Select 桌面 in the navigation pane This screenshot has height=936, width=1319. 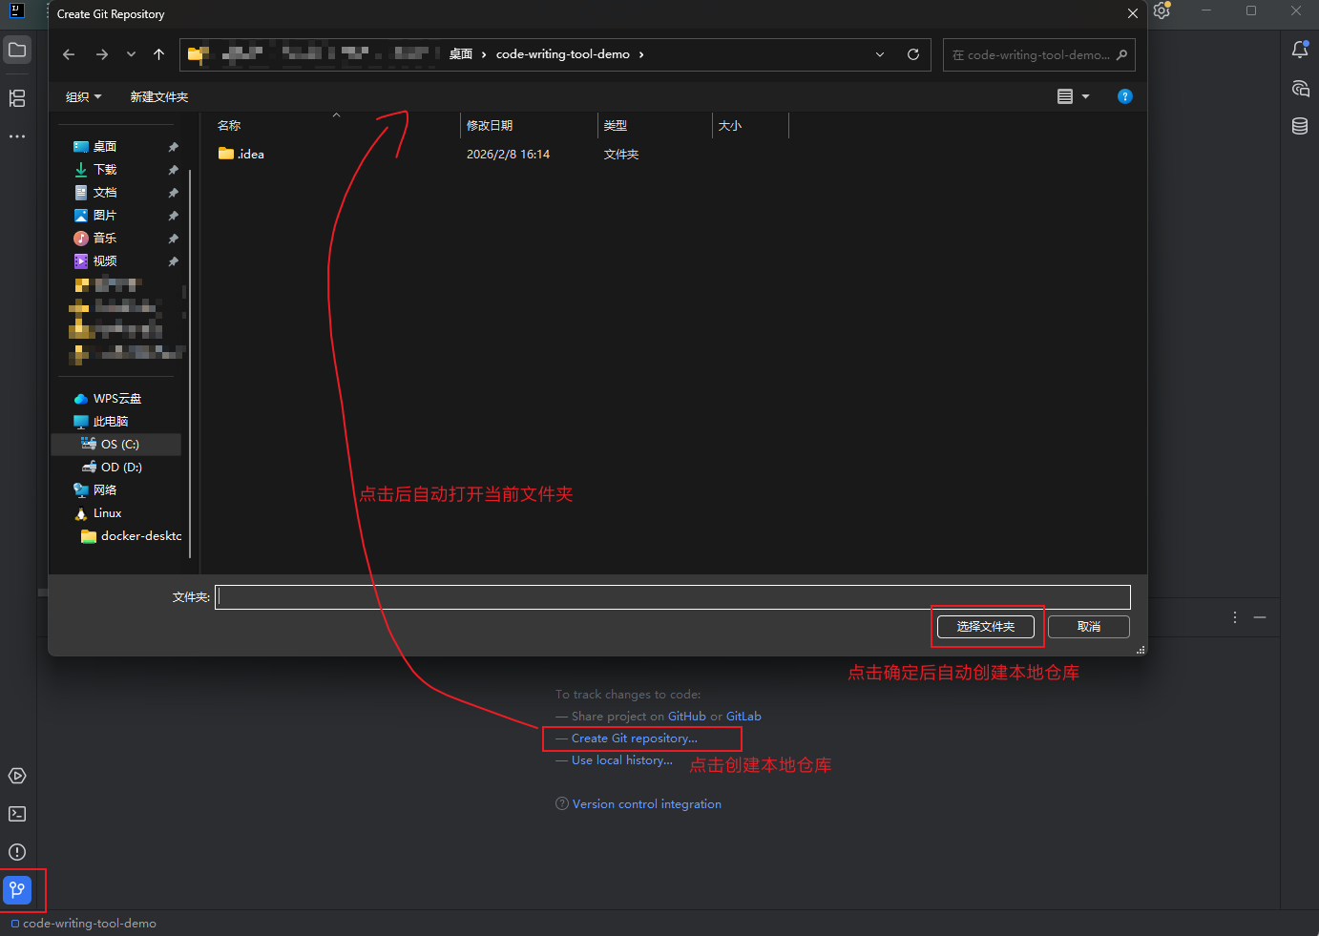click(x=105, y=146)
